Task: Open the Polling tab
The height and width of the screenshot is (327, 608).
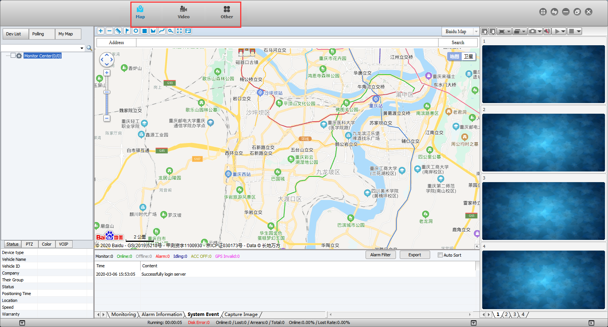Action: point(38,34)
